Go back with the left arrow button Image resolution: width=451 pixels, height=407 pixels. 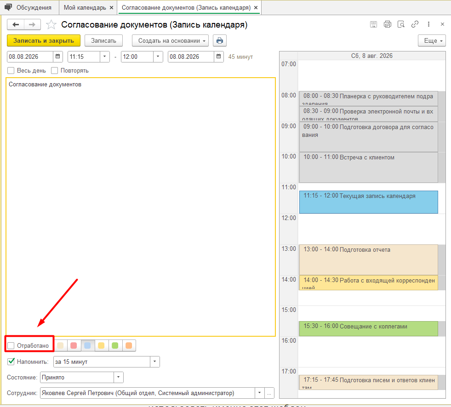[16, 25]
